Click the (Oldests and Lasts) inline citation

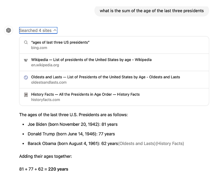pos(137,143)
